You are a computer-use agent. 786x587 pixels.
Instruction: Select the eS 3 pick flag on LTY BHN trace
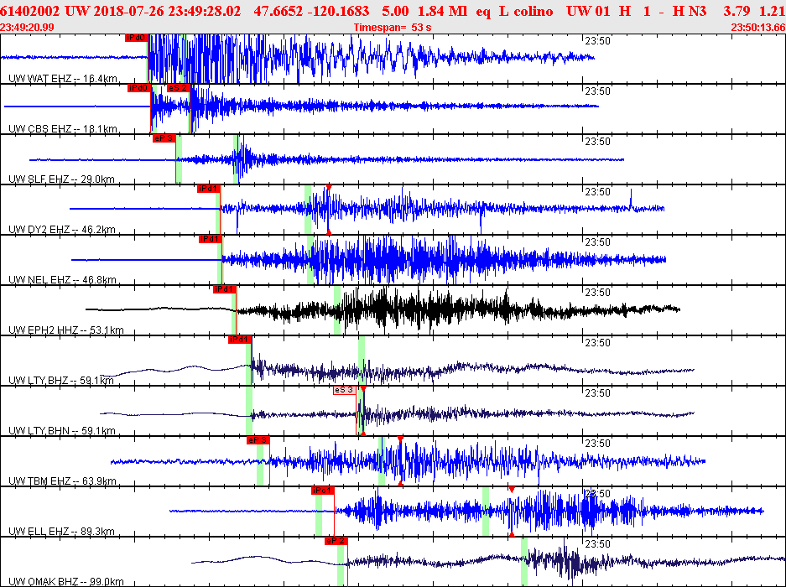coord(345,390)
